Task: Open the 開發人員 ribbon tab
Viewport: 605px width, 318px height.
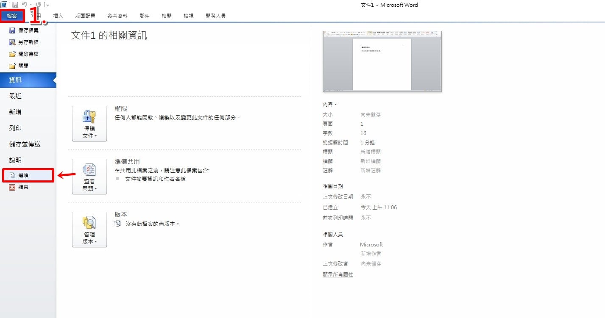Action: (x=216, y=16)
